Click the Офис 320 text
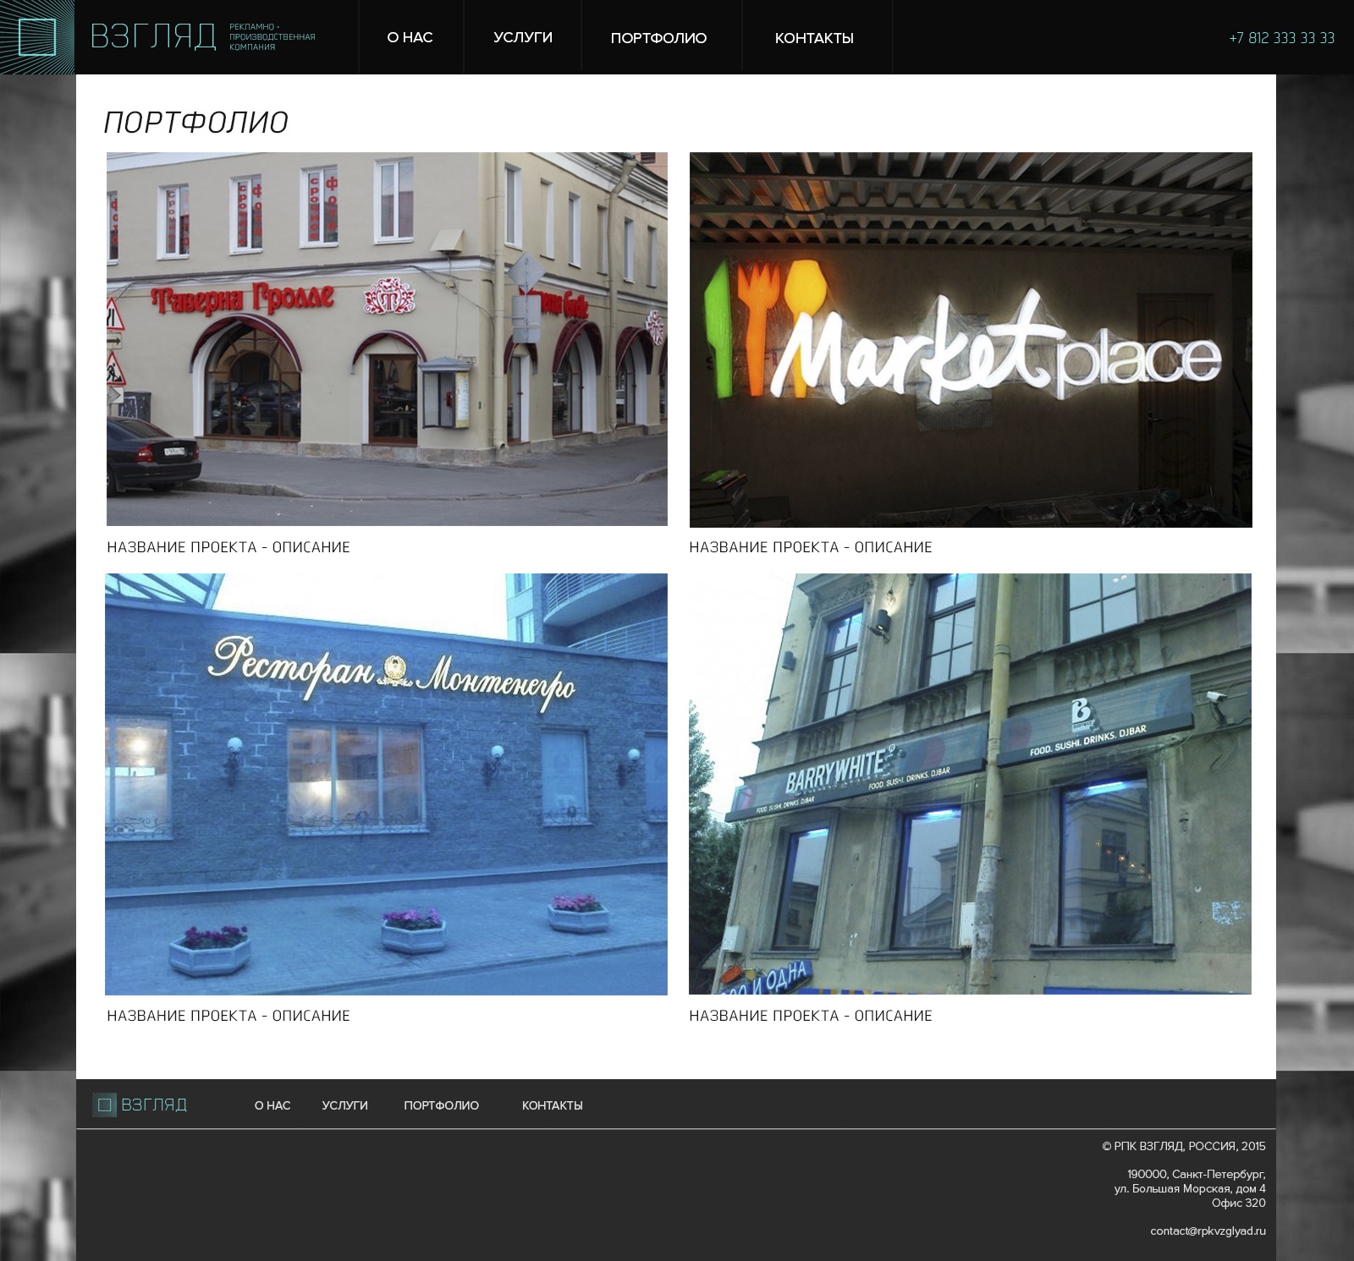 pos(1239,1203)
